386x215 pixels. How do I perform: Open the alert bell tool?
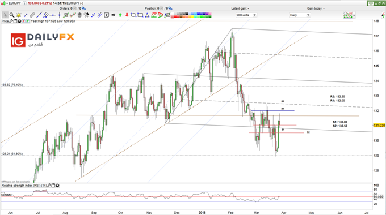tap(19, 15)
